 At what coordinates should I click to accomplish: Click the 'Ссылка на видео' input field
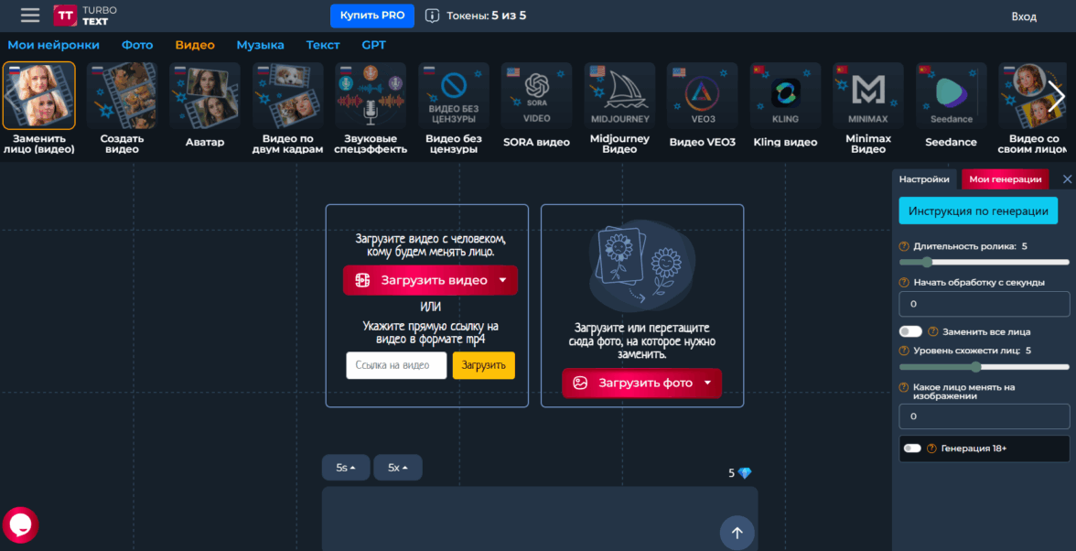click(397, 365)
